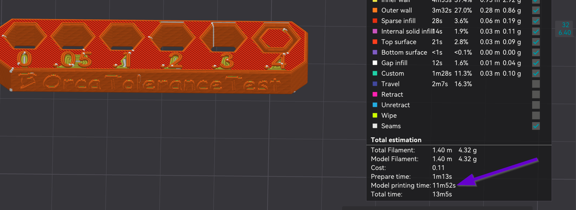This screenshot has width=576, height=210.
Task: Click the Travel time 2m7s value
Action: [x=440, y=84]
